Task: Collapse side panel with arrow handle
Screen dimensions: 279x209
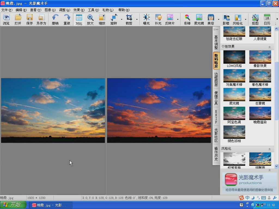Action: [x=216, y=29]
